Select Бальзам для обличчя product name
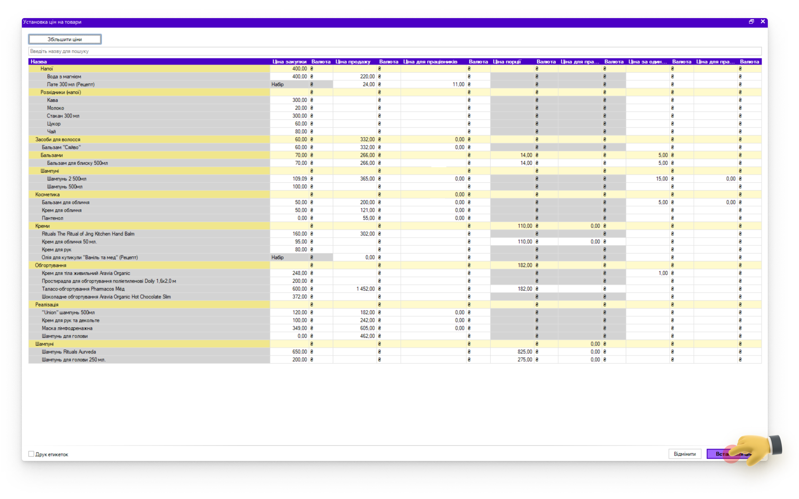The width and height of the screenshot is (799, 499). (x=65, y=202)
